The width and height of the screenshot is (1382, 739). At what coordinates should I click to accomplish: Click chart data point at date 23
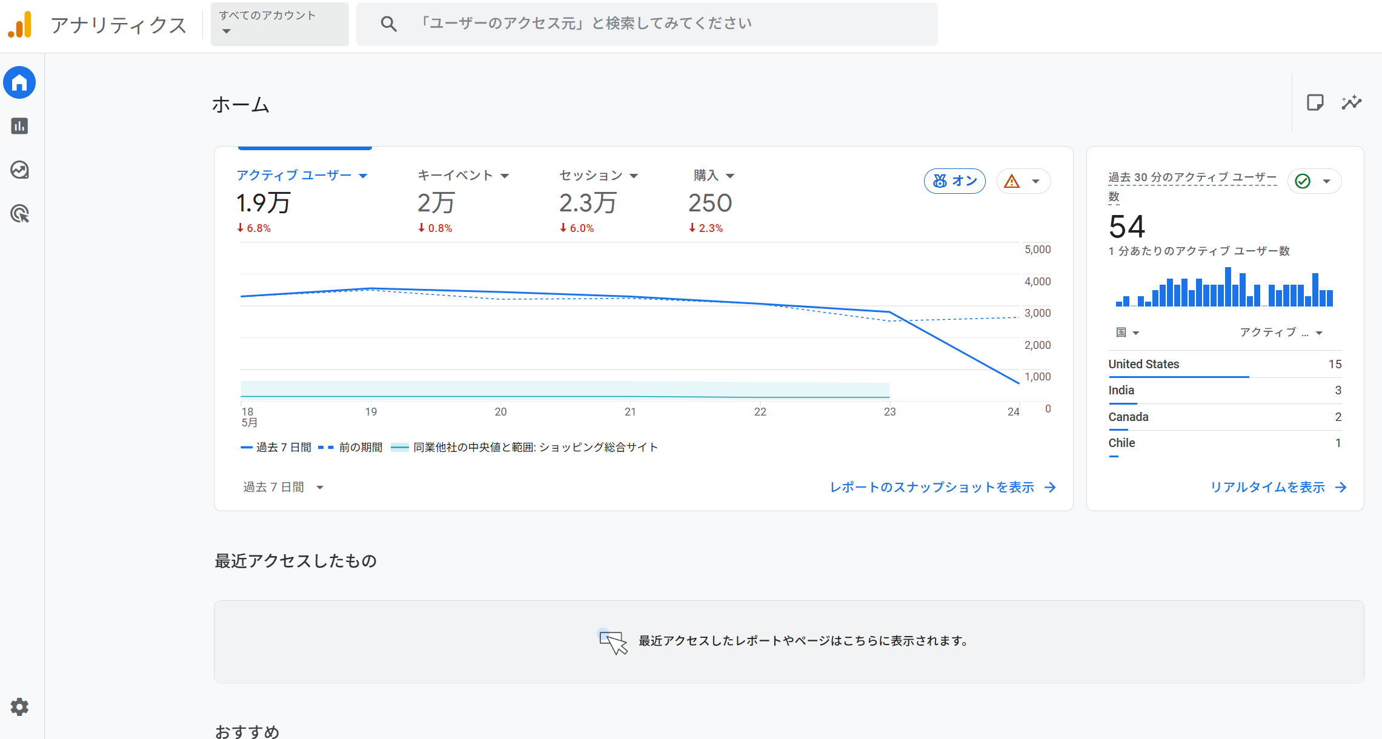(x=889, y=312)
